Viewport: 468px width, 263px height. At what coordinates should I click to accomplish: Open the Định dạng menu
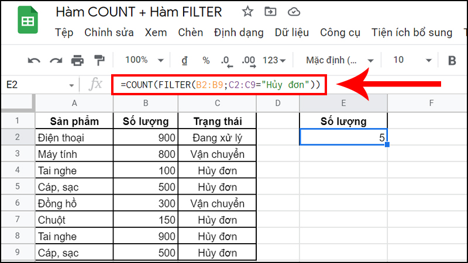[239, 33]
